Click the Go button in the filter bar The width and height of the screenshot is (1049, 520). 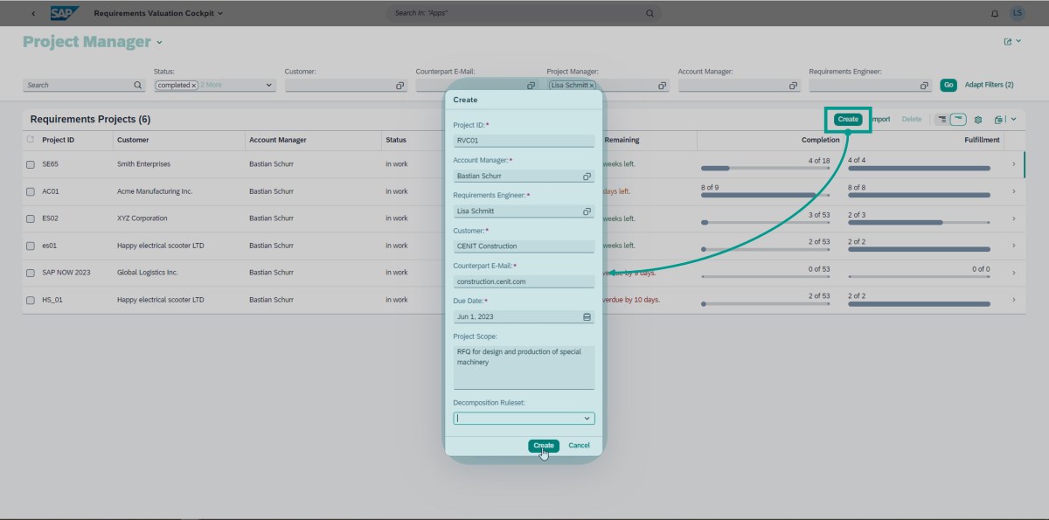click(x=948, y=85)
